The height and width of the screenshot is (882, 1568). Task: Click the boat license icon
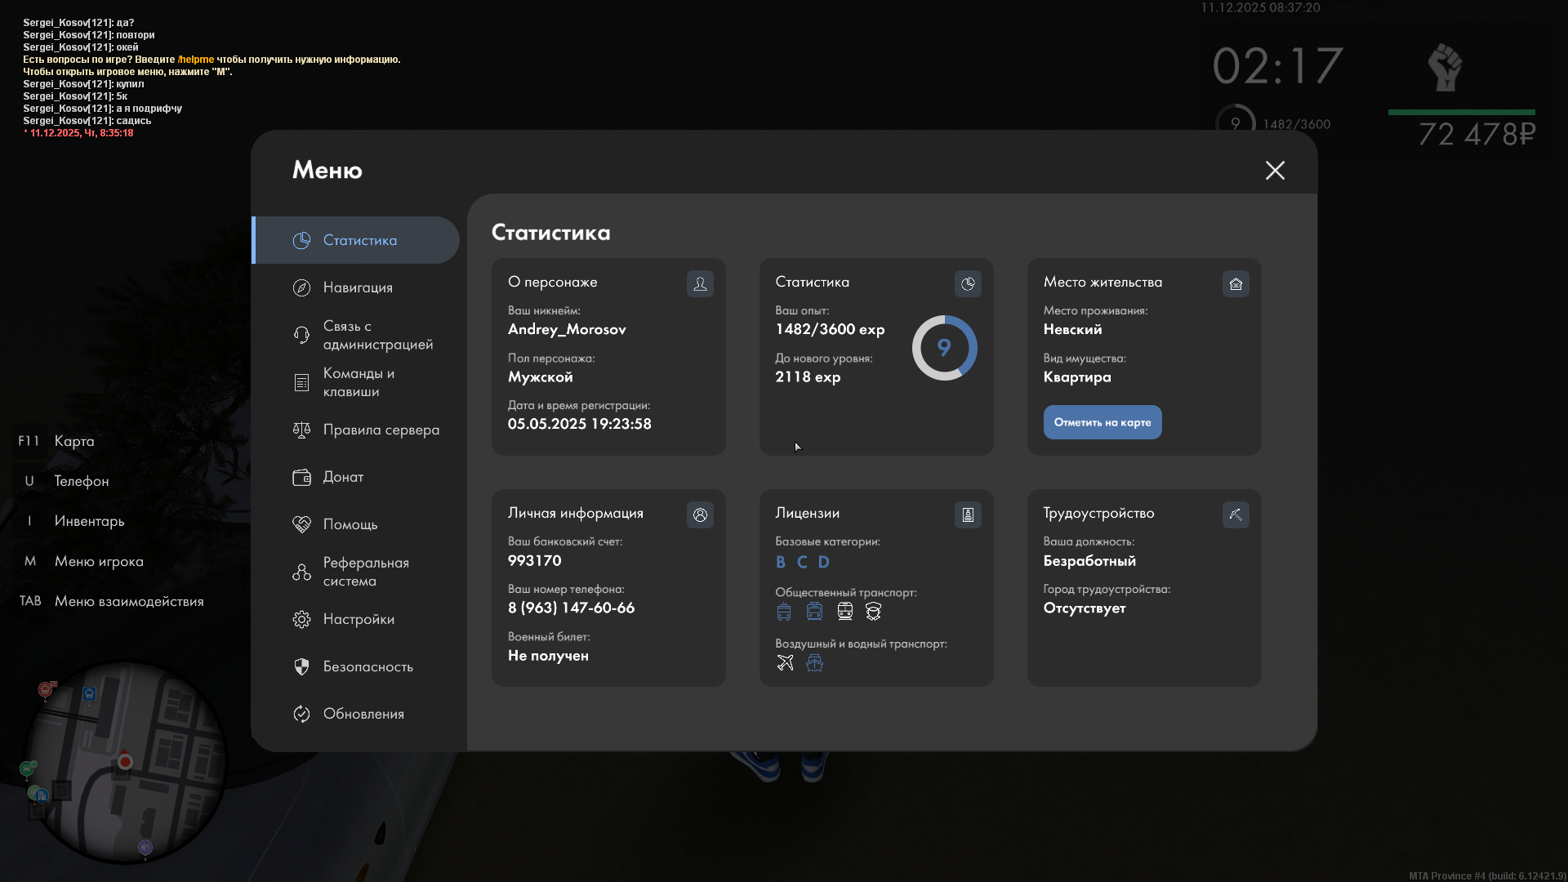coord(814,662)
